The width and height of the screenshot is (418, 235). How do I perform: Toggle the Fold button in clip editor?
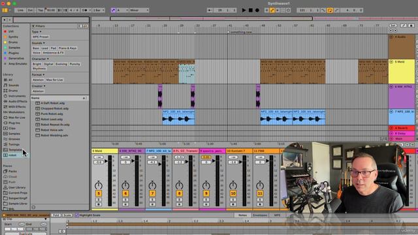tap(56, 215)
